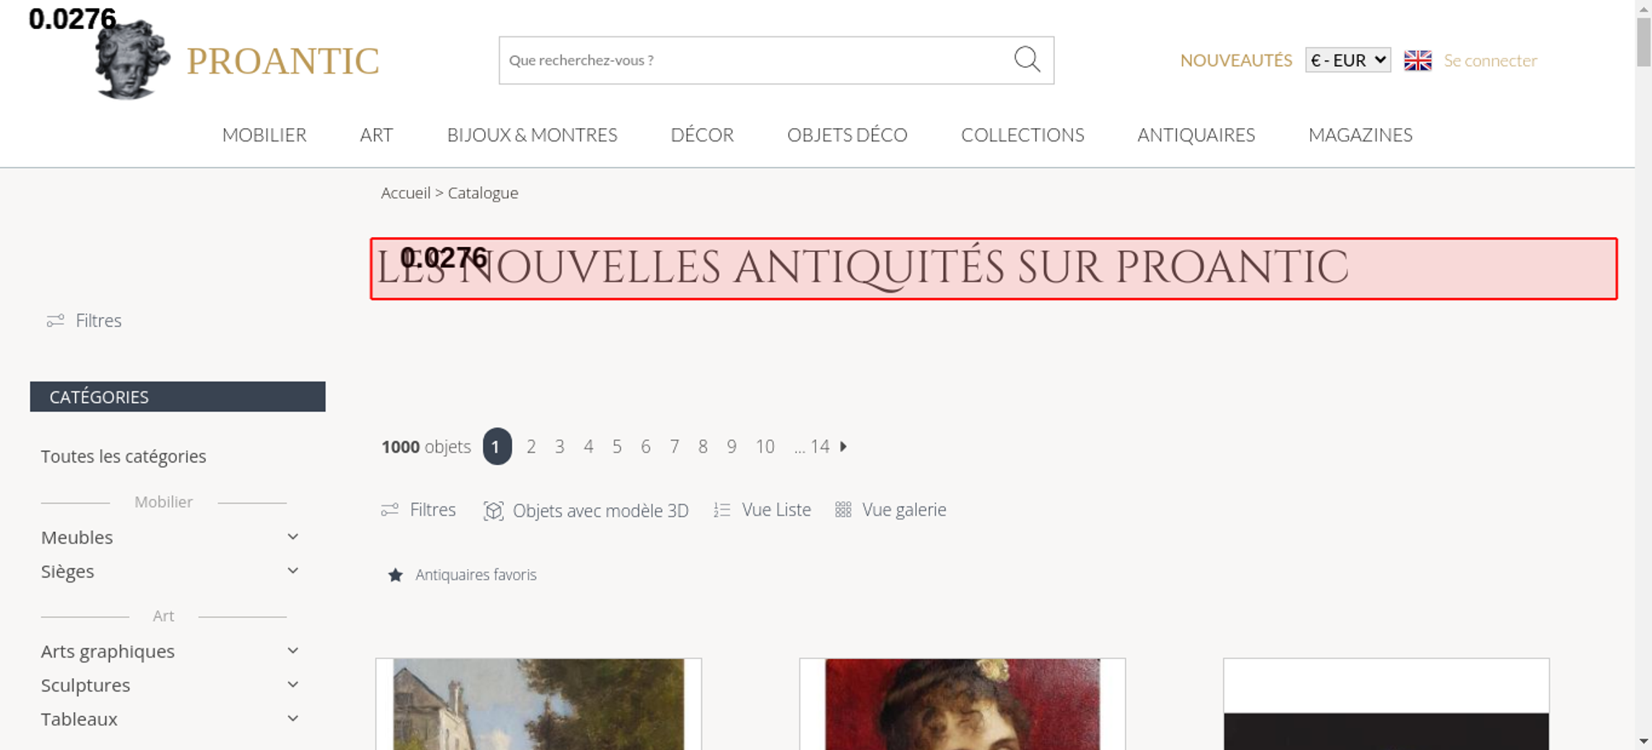The height and width of the screenshot is (750, 1652).
Task: Go to next page arrow
Action: (x=843, y=446)
